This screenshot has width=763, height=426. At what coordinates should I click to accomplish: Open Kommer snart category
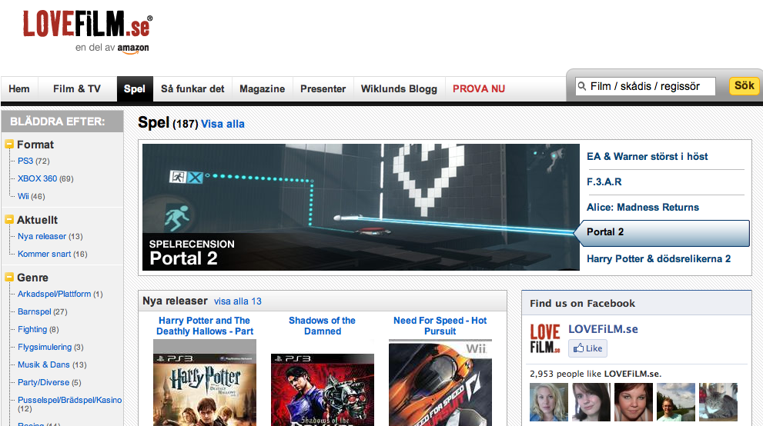point(45,254)
